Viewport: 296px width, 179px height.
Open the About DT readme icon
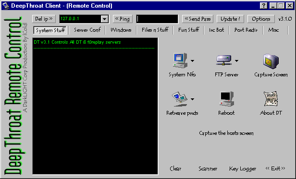[x=271, y=99]
